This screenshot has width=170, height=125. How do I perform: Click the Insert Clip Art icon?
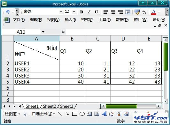119,114
